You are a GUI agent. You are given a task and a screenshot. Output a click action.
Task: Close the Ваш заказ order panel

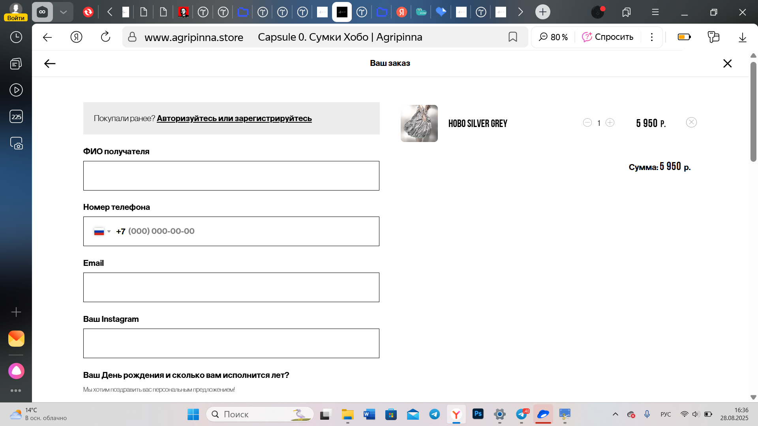tap(727, 64)
